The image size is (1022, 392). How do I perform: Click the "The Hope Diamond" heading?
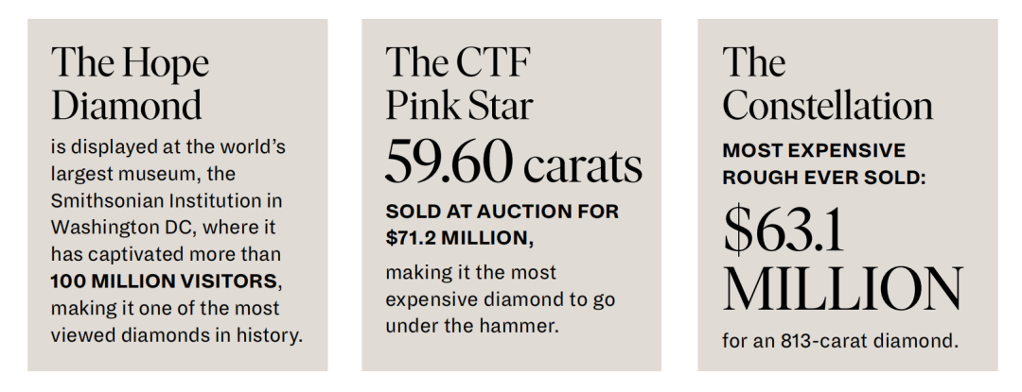tap(130, 83)
